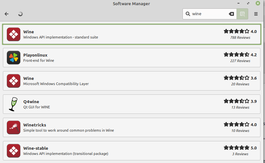This screenshot has height=163, width=265.
Task: Click the loading spinner indicator
Action: pos(20,14)
